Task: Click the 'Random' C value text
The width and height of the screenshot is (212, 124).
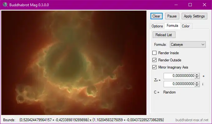Action: (x=170, y=92)
